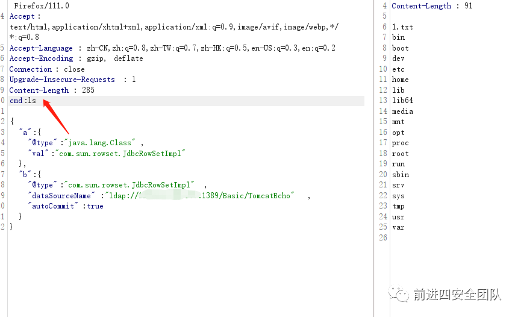Viewport: 518px width, 317px height.
Task: Select the 'Accept' header name
Action: click(22, 16)
